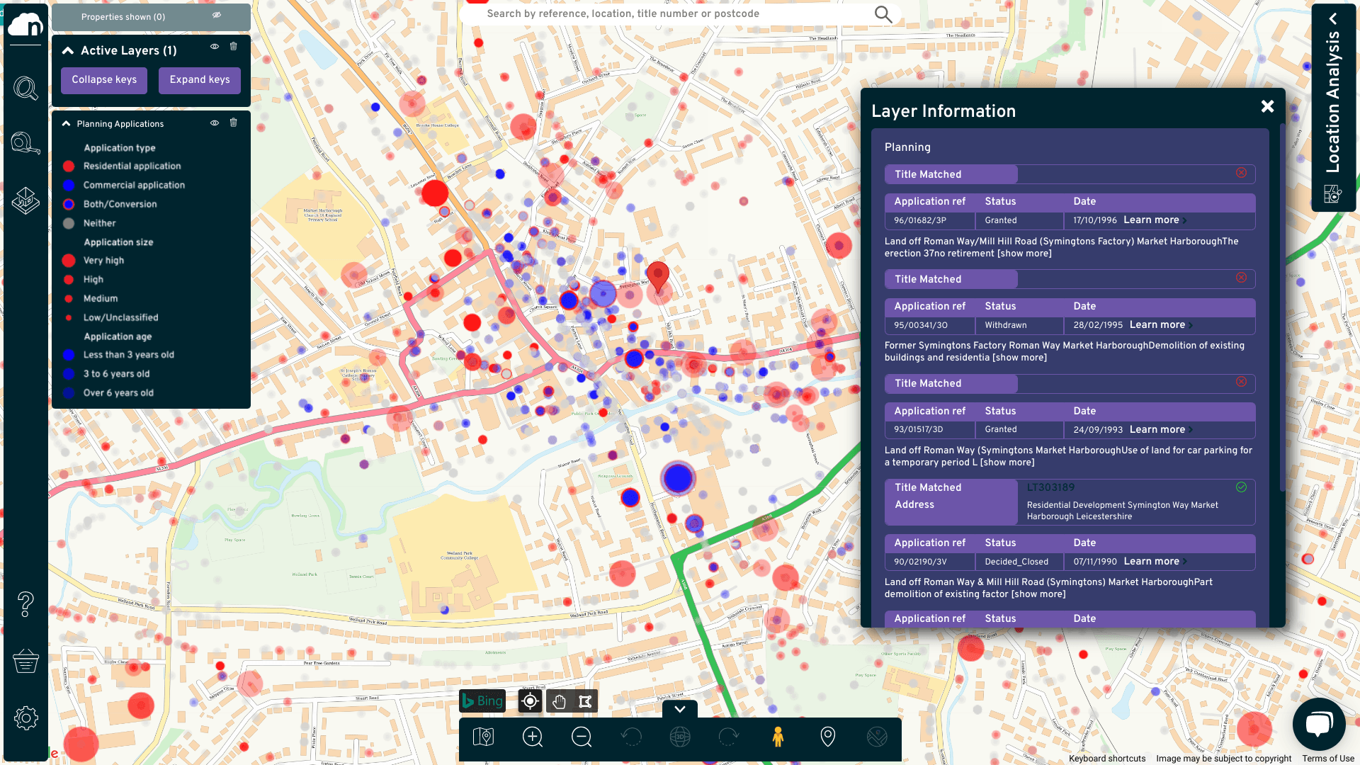
Task: Show more text for 95/00341/3O description
Action: [x=1019, y=358]
